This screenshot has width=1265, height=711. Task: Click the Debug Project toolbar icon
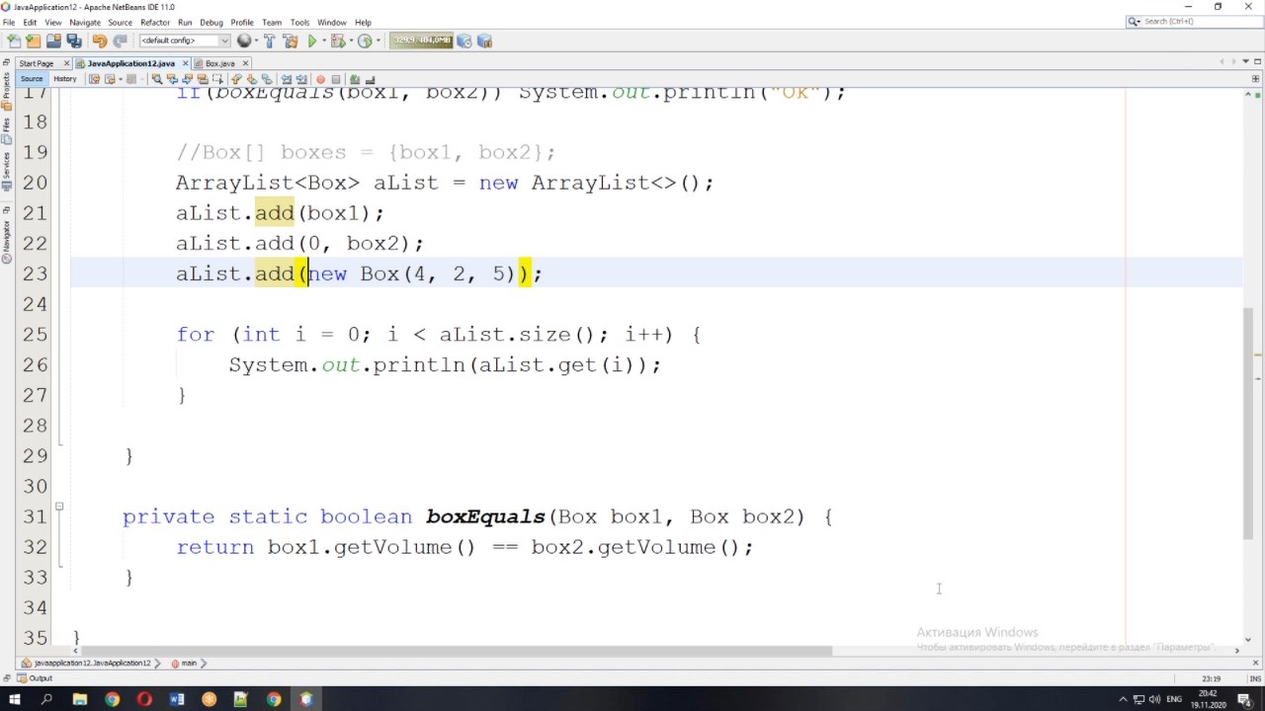338,40
